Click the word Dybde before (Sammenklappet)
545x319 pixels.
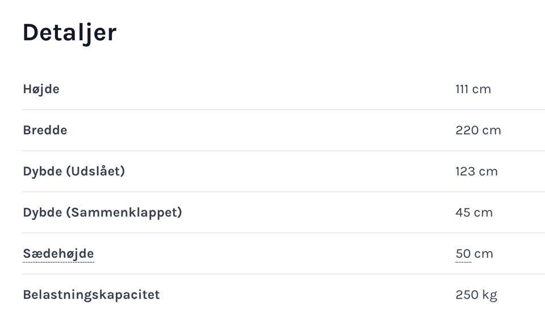(42, 212)
